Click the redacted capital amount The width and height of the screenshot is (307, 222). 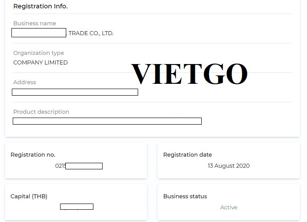point(77,207)
